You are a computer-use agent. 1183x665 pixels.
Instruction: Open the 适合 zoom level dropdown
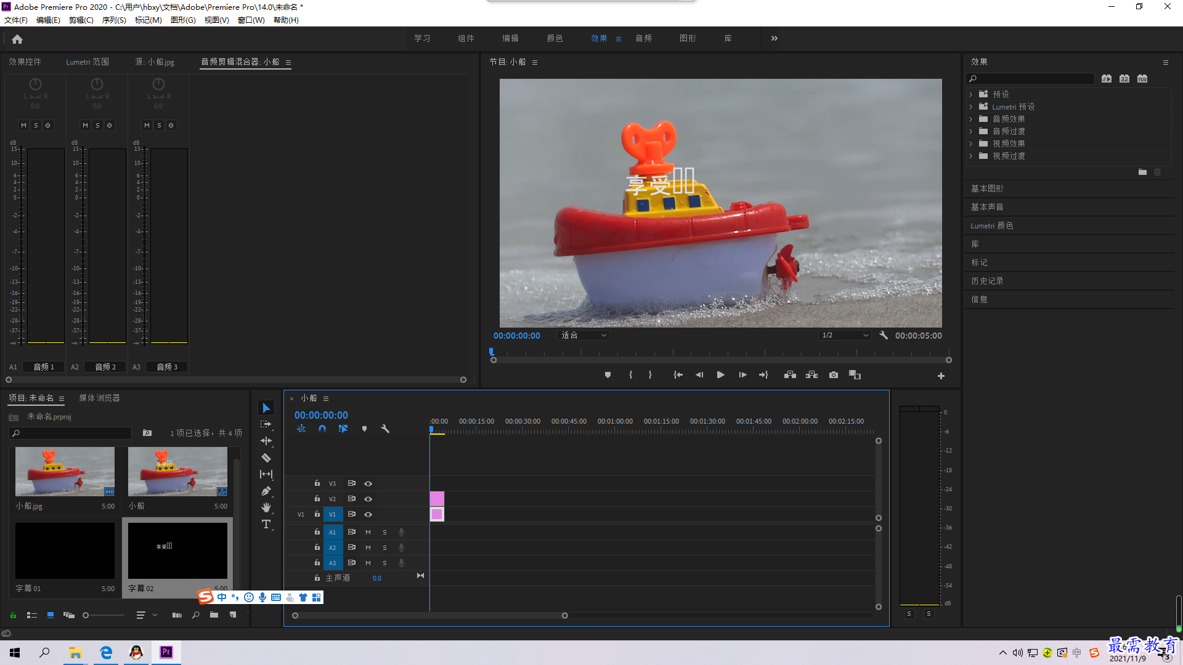point(583,336)
